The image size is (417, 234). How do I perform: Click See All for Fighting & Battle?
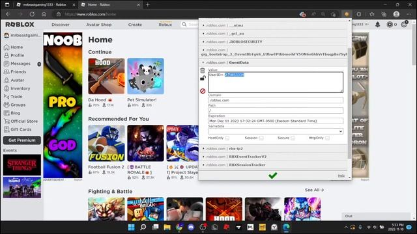pos(314,190)
